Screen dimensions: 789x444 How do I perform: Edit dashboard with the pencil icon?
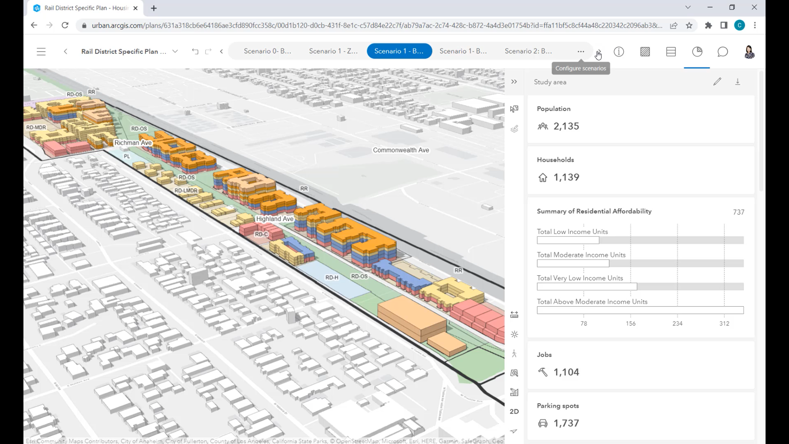[x=717, y=82]
